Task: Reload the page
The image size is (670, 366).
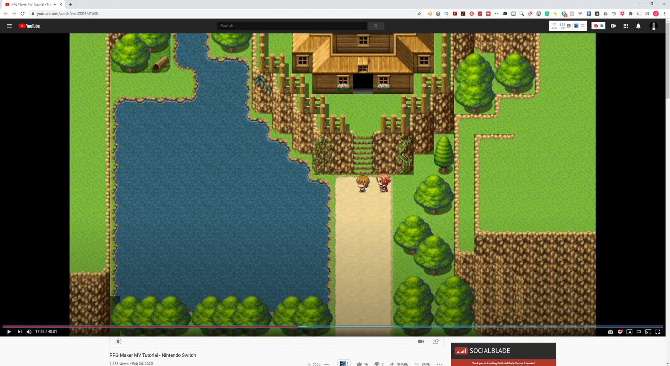Action: click(x=22, y=13)
